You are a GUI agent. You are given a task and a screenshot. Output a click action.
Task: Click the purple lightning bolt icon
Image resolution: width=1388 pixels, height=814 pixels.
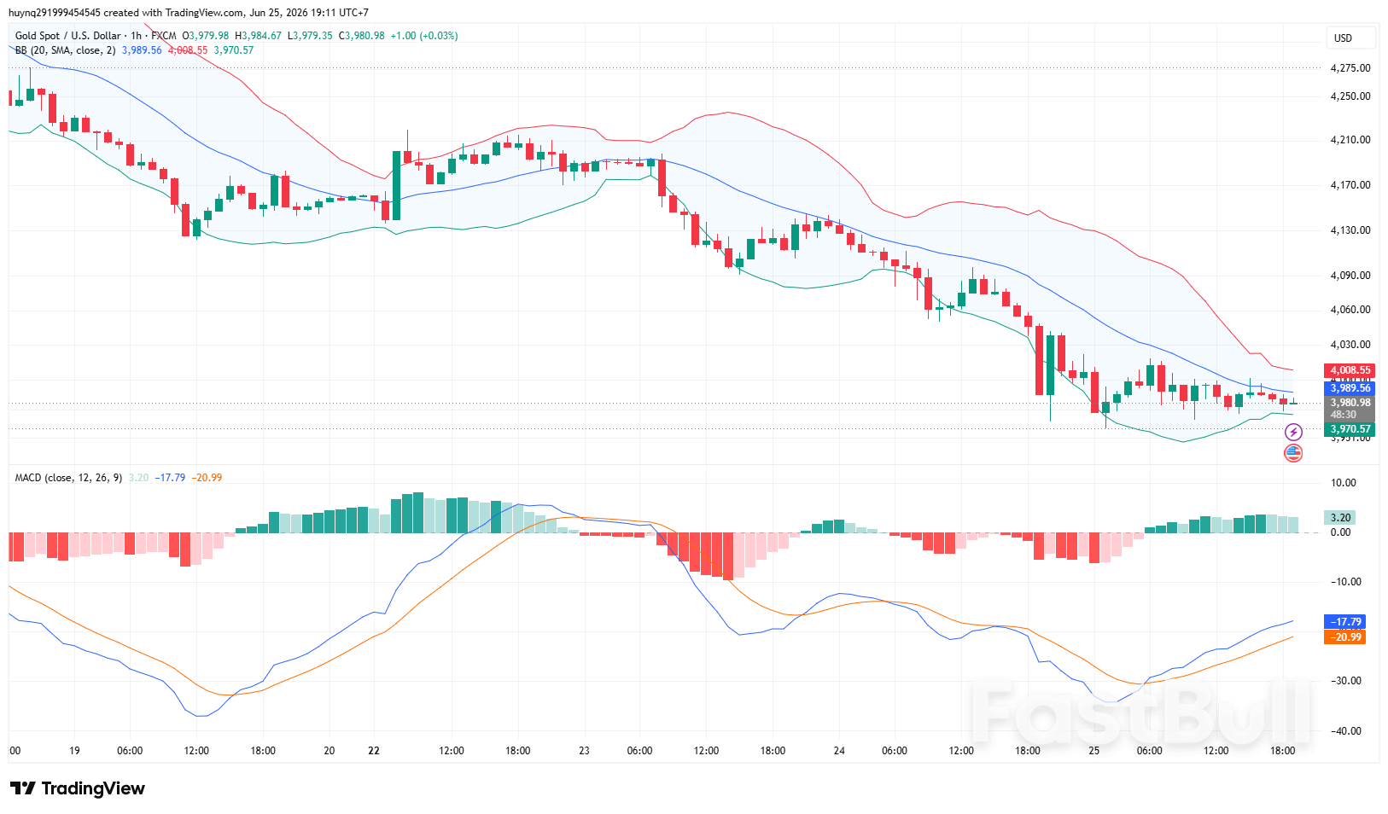tap(1293, 433)
